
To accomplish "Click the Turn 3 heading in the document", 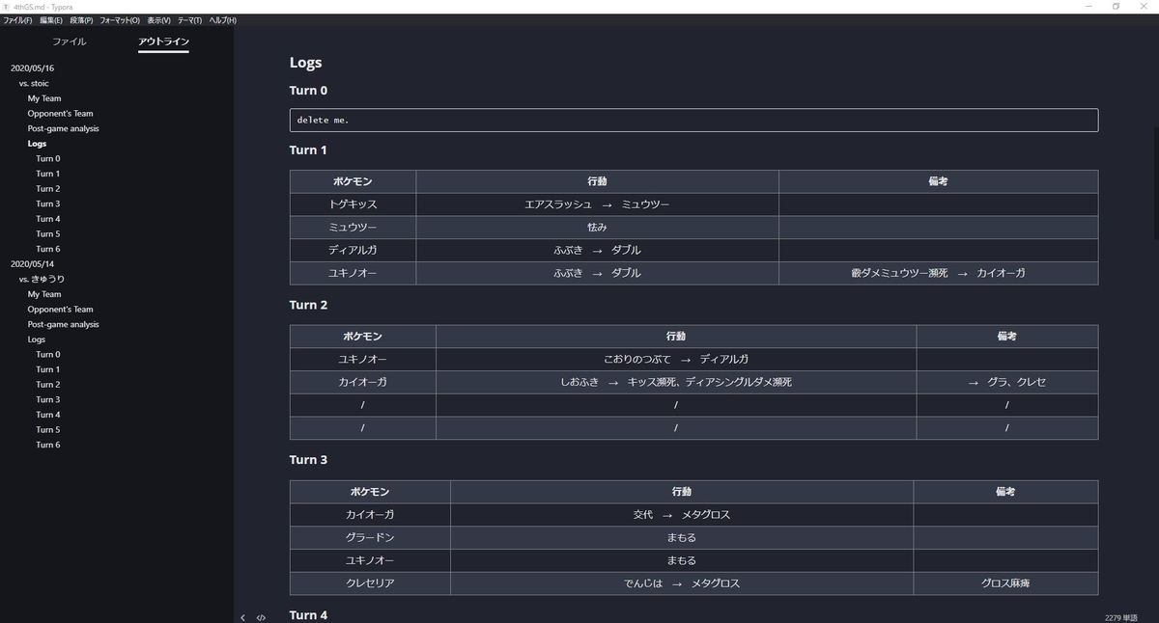I will tap(308, 460).
